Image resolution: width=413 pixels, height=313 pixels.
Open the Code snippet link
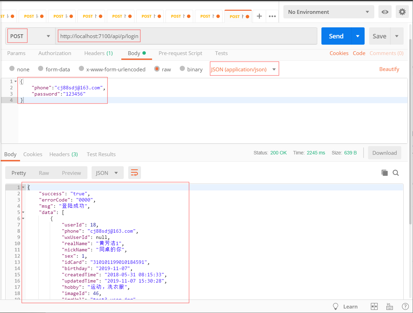coord(359,53)
